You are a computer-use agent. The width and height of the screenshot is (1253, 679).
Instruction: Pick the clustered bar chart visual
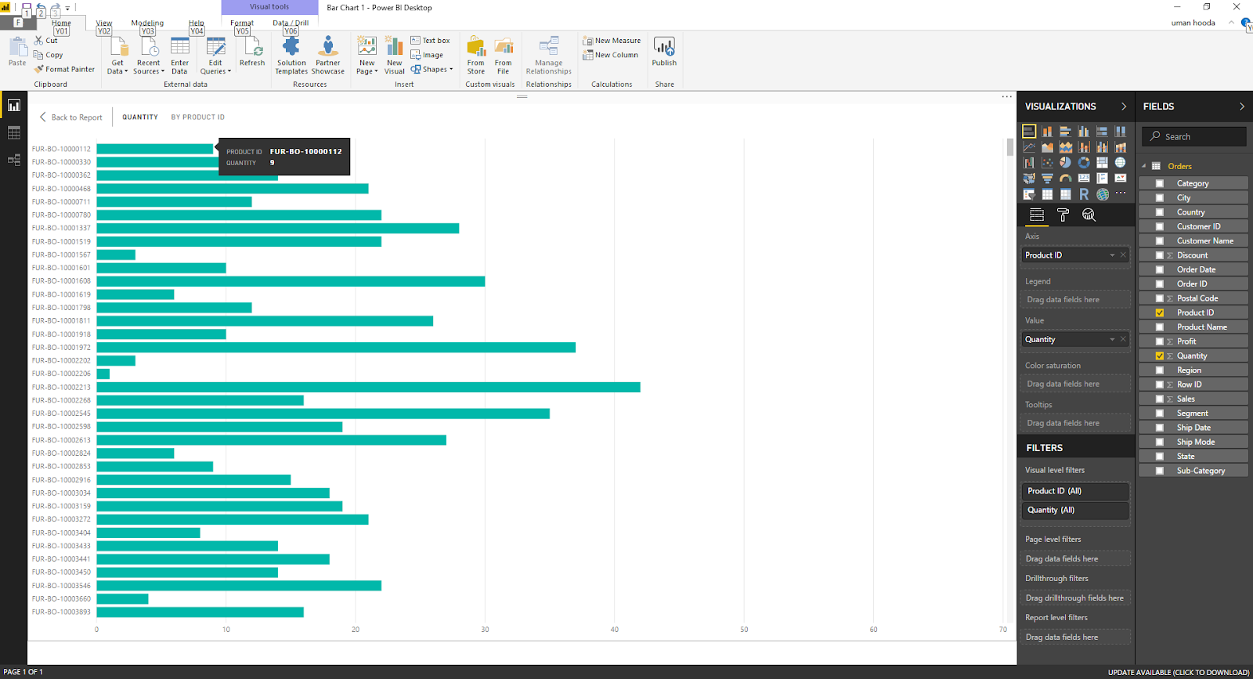click(x=1065, y=132)
